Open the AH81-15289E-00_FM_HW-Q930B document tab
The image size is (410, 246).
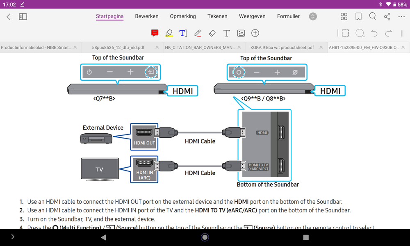pos(364,47)
